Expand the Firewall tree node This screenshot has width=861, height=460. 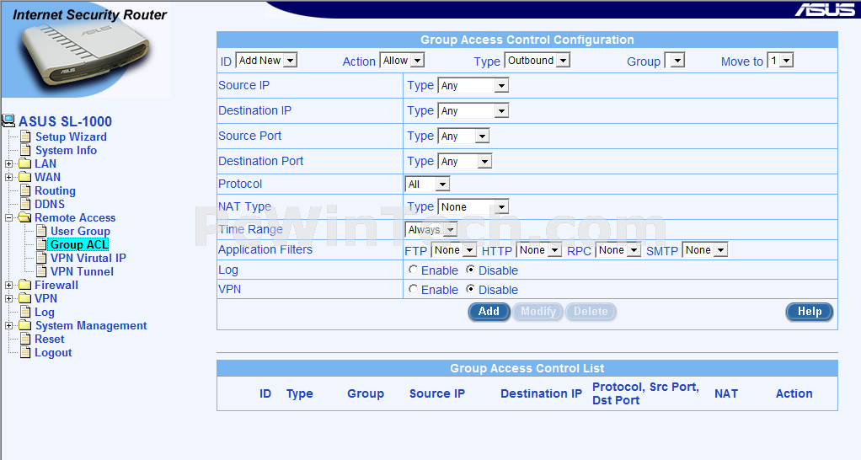tap(8, 285)
